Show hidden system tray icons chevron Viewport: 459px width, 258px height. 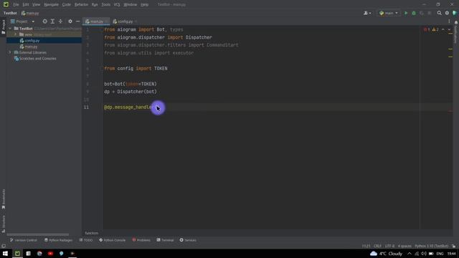[x=410, y=254]
